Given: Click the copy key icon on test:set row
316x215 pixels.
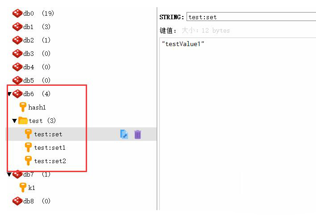Looking at the screenshot, I should [124, 134].
